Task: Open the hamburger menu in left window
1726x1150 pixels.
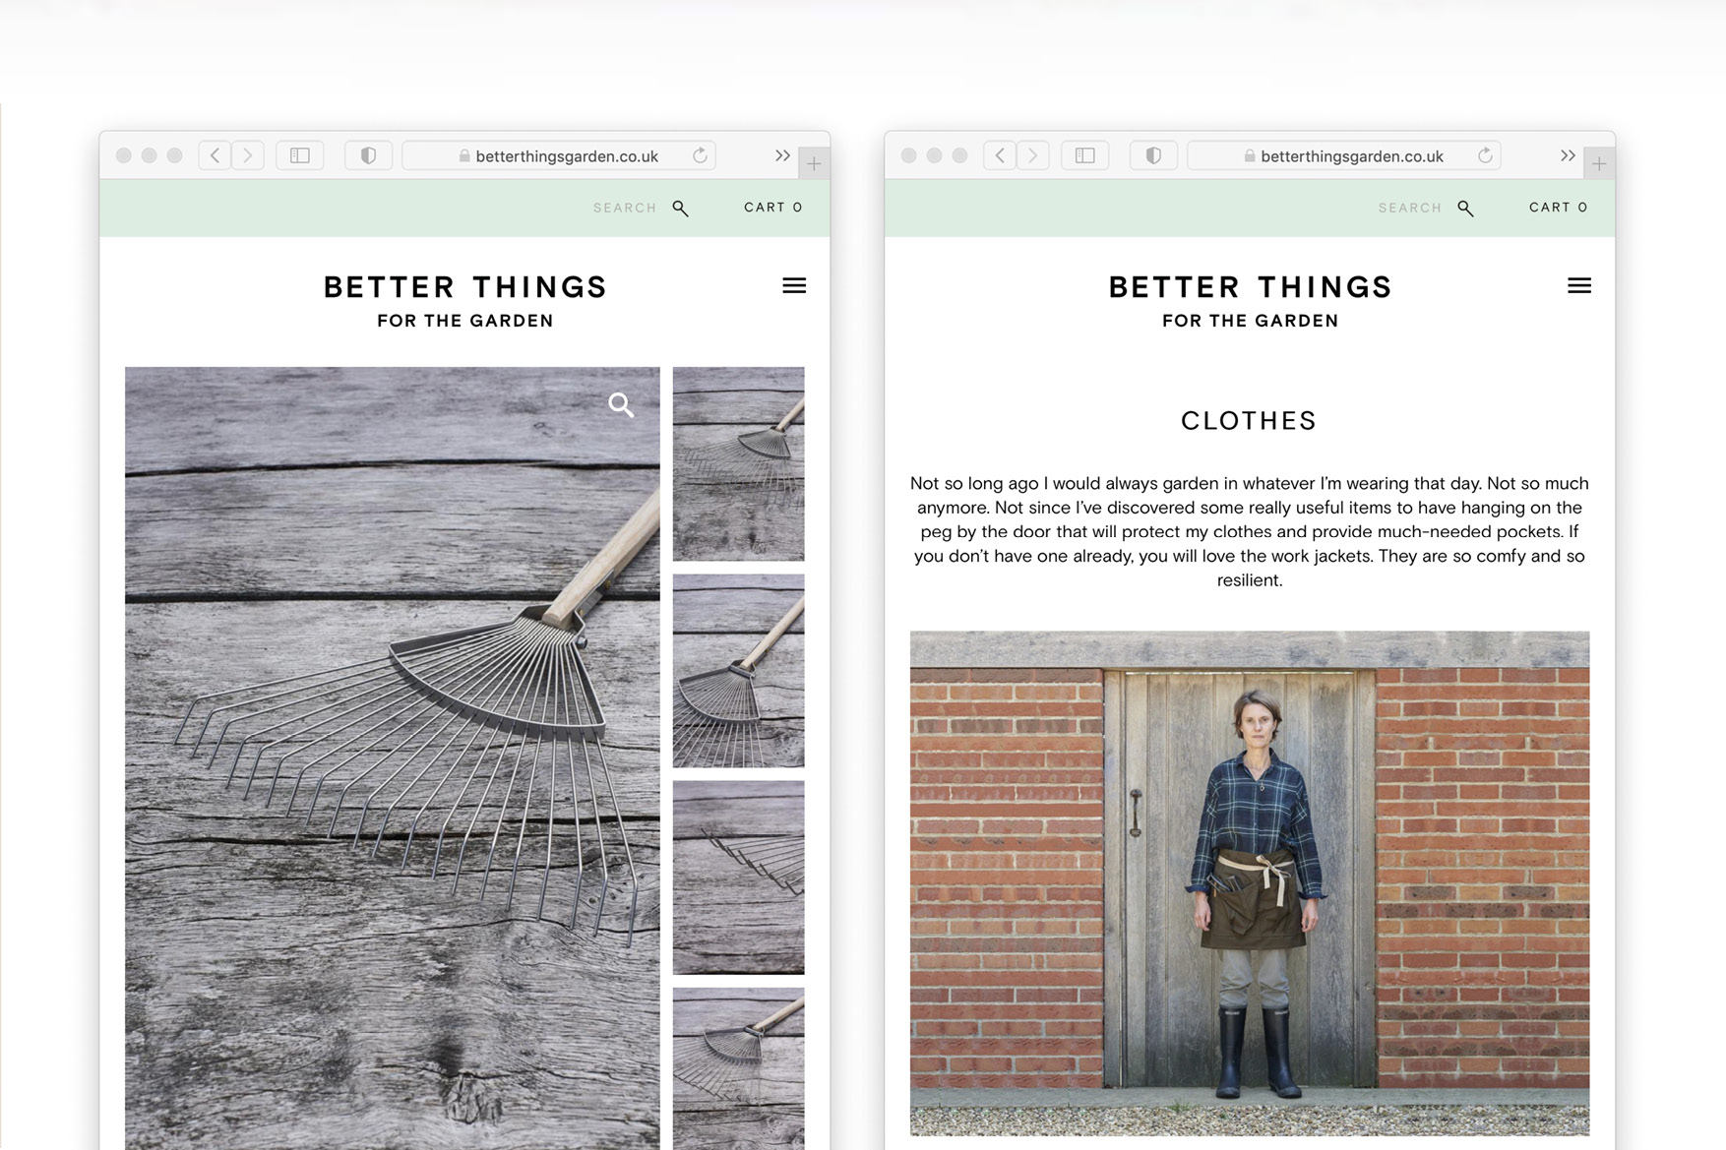Action: point(794,285)
